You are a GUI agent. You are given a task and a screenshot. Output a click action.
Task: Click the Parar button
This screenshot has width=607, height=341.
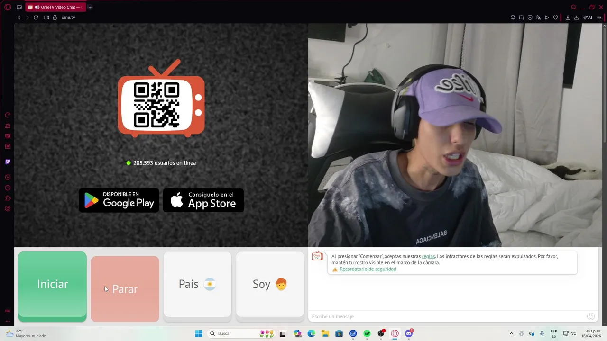[x=125, y=289]
